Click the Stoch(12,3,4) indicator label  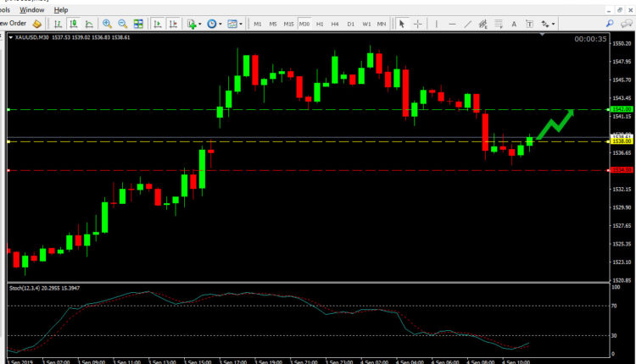[45, 289]
